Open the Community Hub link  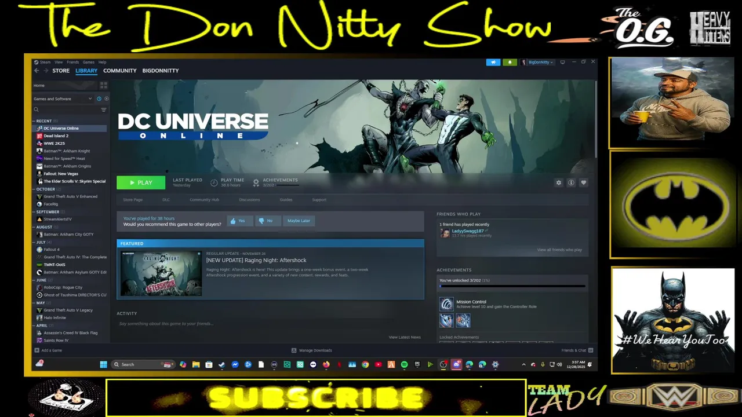(204, 200)
